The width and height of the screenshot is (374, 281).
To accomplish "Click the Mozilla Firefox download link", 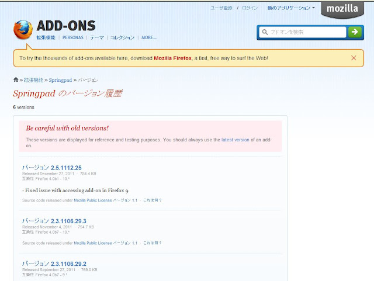I will 173,58.
